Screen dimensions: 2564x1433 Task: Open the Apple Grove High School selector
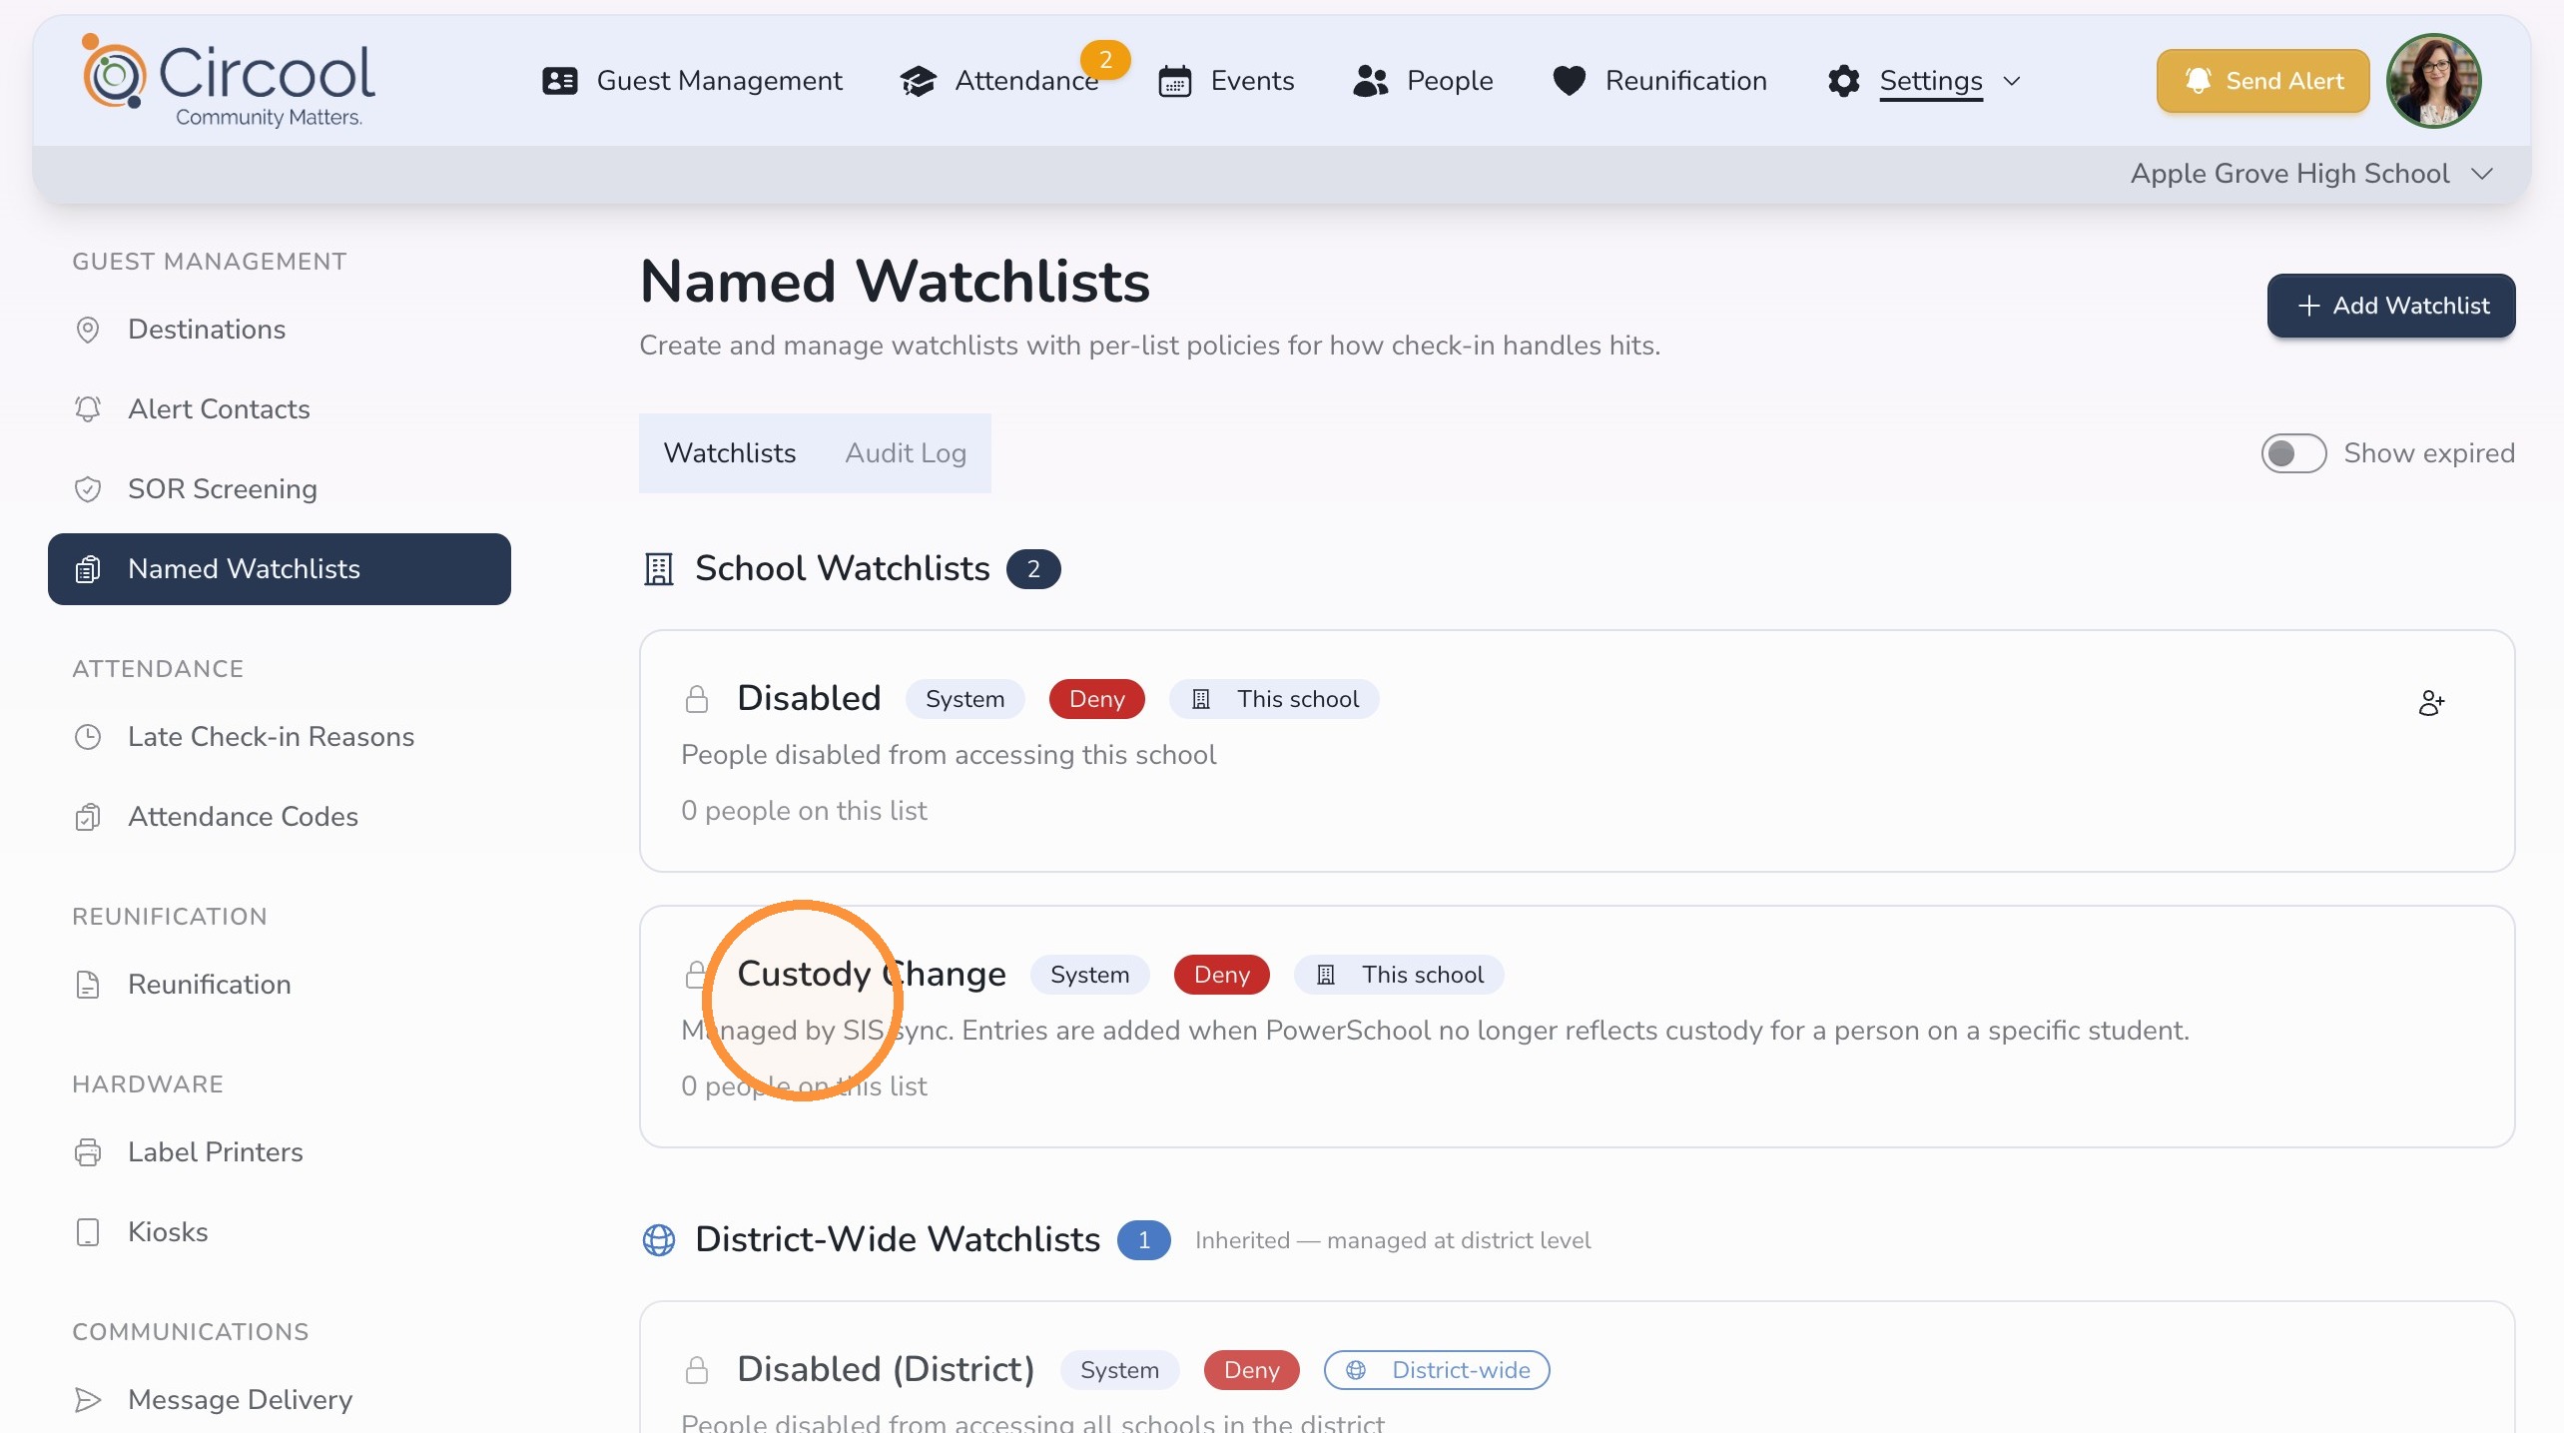click(2310, 174)
